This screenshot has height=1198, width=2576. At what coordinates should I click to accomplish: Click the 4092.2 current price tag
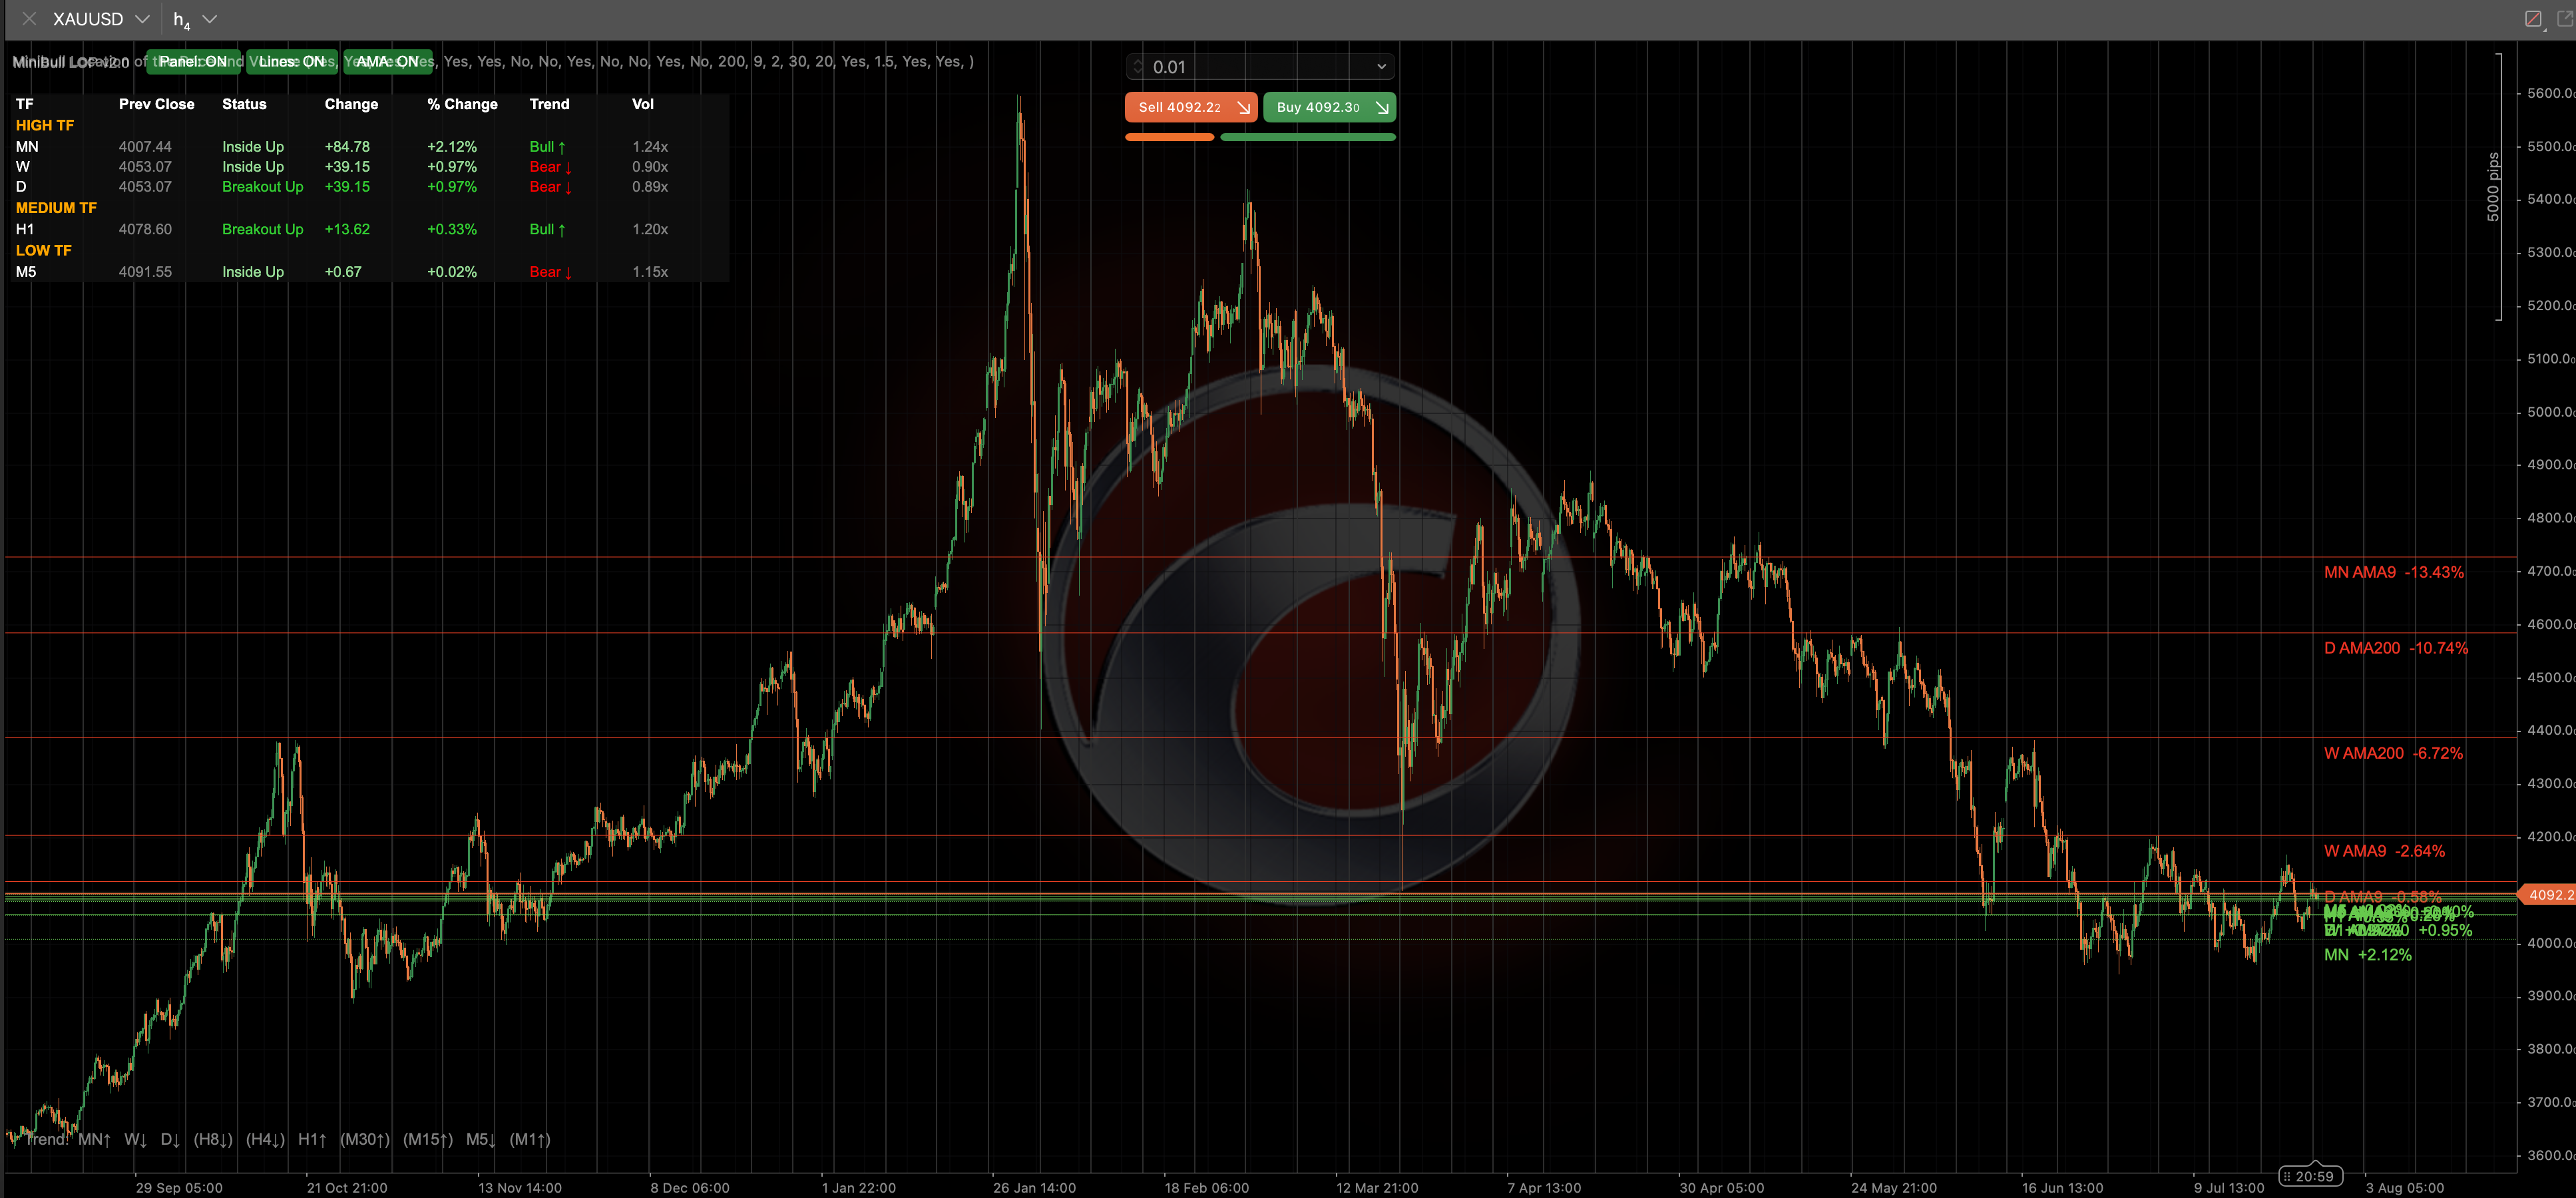2546,895
